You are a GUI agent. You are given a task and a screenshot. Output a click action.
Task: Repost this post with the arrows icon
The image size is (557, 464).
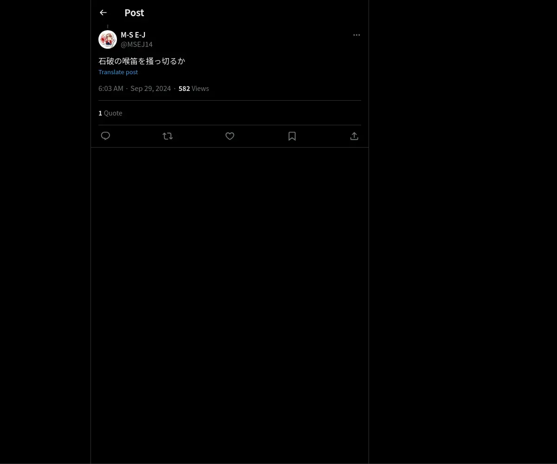(168, 136)
